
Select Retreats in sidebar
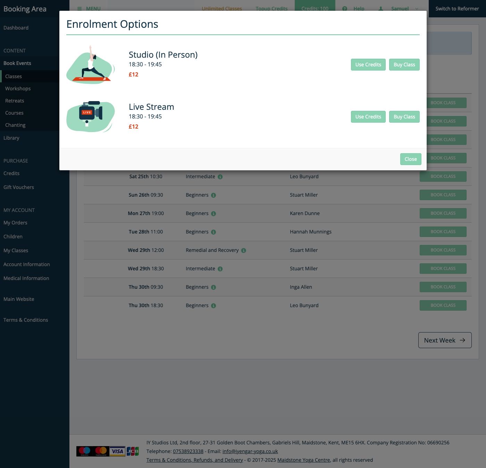tap(15, 101)
